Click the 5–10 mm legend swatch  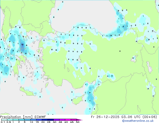27,120
